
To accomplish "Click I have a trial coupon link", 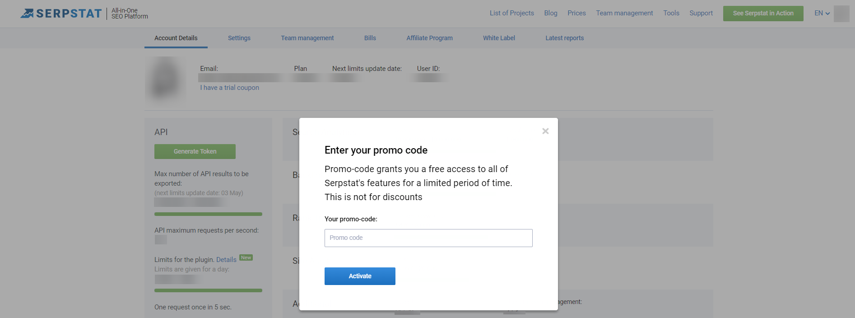I will (229, 88).
